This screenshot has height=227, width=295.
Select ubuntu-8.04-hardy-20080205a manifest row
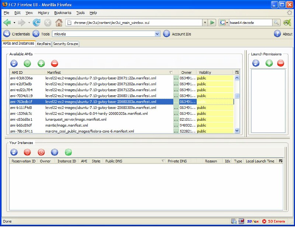pos(122,113)
